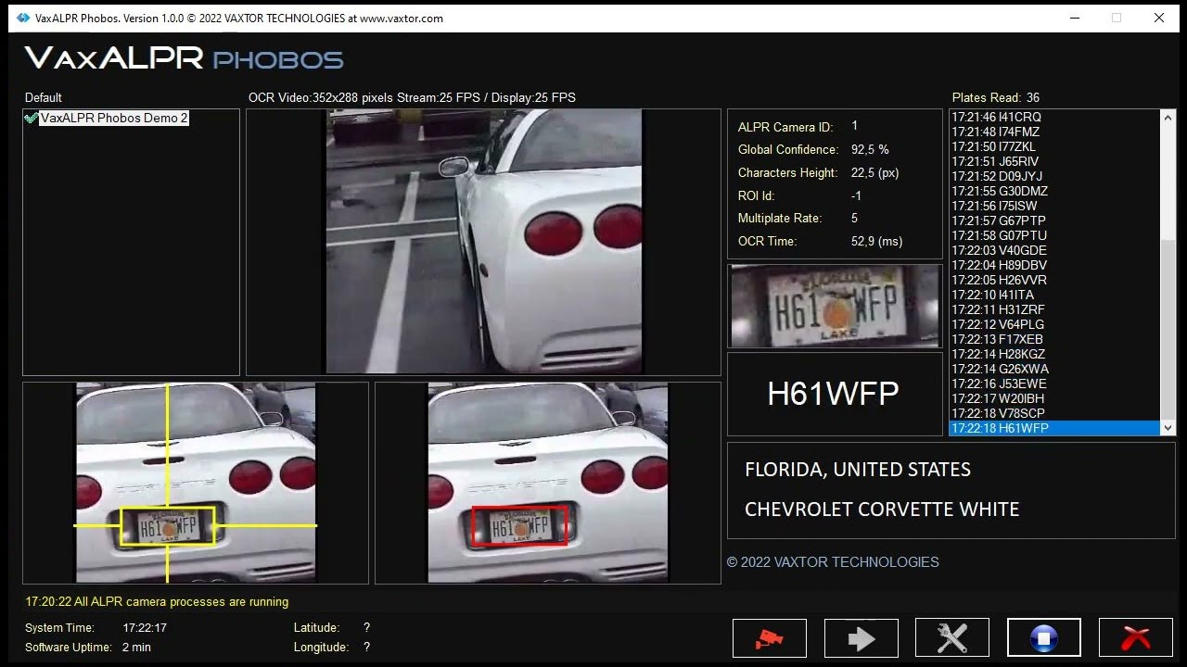
Task: Select the plate read V40GDE
Action: tap(1054, 250)
